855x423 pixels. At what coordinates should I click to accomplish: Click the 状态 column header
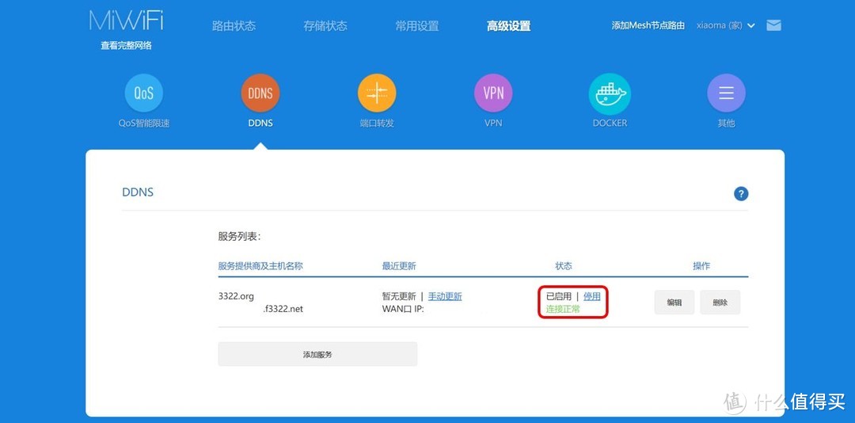tap(564, 266)
